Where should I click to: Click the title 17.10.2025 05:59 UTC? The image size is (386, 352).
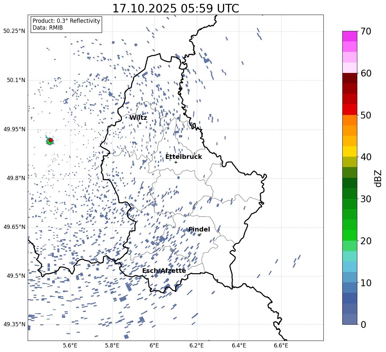[x=176, y=8]
